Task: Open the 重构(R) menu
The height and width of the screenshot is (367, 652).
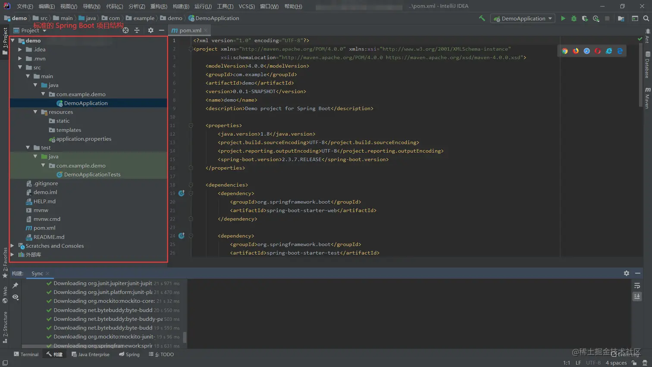Action: (159, 6)
